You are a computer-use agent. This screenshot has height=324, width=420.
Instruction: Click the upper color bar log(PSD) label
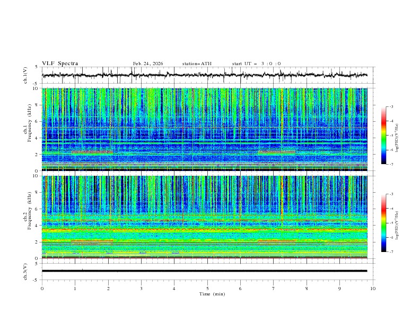tap(398, 139)
